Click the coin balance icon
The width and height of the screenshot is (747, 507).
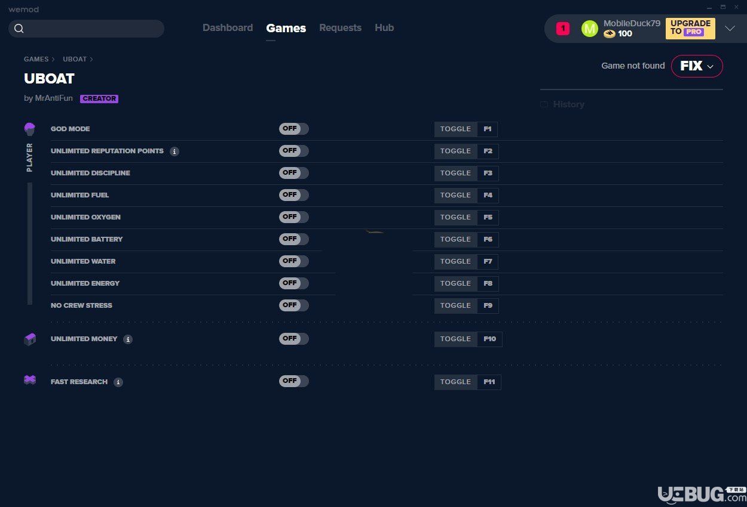pos(609,34)
